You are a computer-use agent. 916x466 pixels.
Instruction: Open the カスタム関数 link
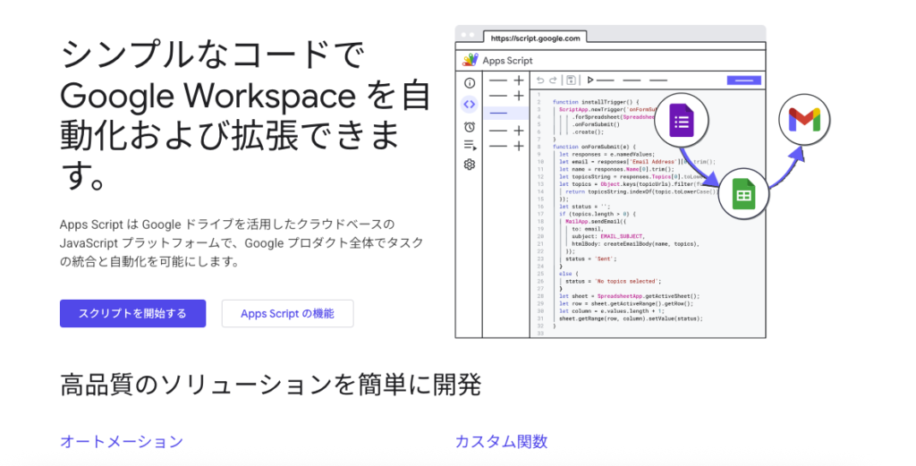click(501, 441)
